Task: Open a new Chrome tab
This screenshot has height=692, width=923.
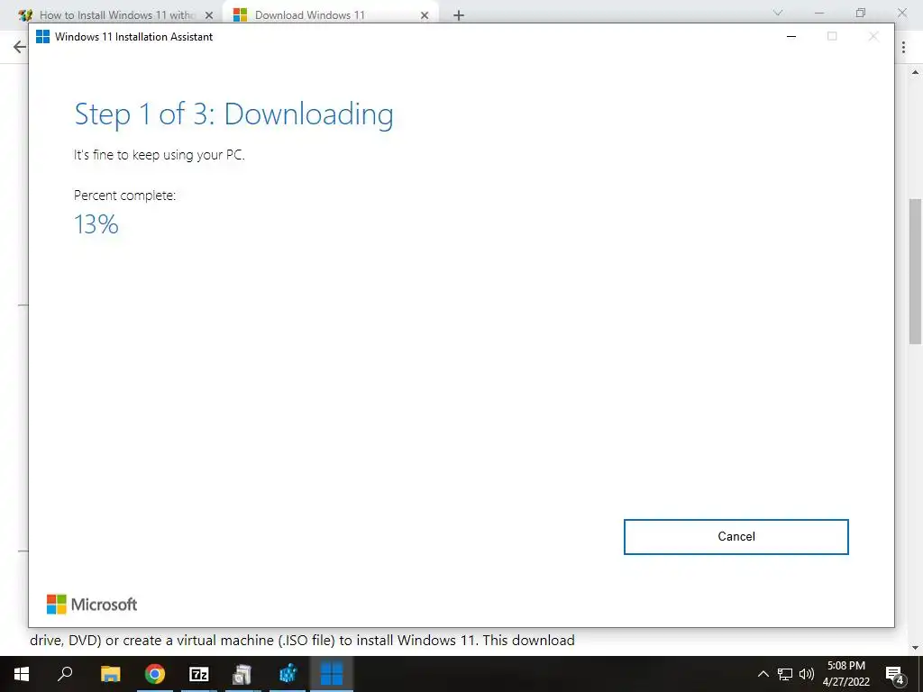Action: pyautogui.click(x=459, y=15)
